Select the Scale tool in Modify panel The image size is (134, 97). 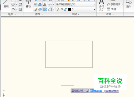pyautogui.click(x=36, y=4)
